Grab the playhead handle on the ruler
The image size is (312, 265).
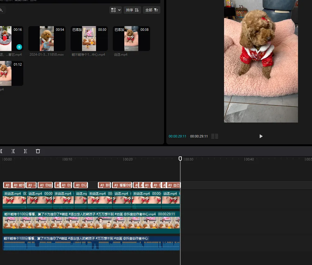180,159
